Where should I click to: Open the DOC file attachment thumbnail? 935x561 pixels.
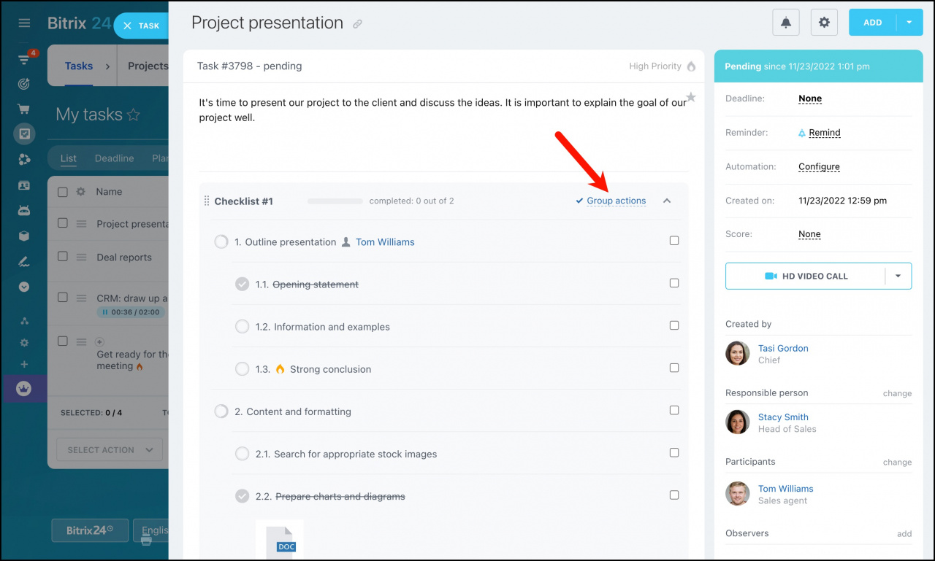click(x=279, y=540)
